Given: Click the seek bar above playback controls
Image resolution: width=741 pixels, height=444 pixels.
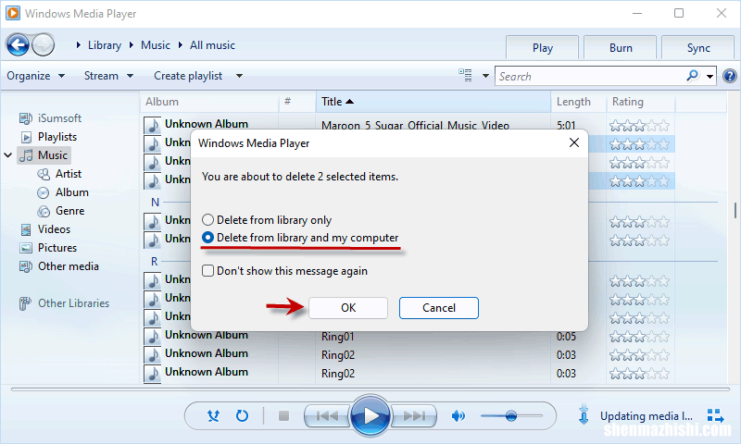Looking at the screenshot, I should pos(370,389).
